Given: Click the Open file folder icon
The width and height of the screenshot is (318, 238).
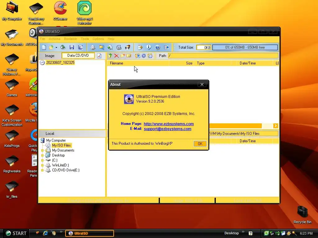Looking at the screenshot, I should point(51,47).
